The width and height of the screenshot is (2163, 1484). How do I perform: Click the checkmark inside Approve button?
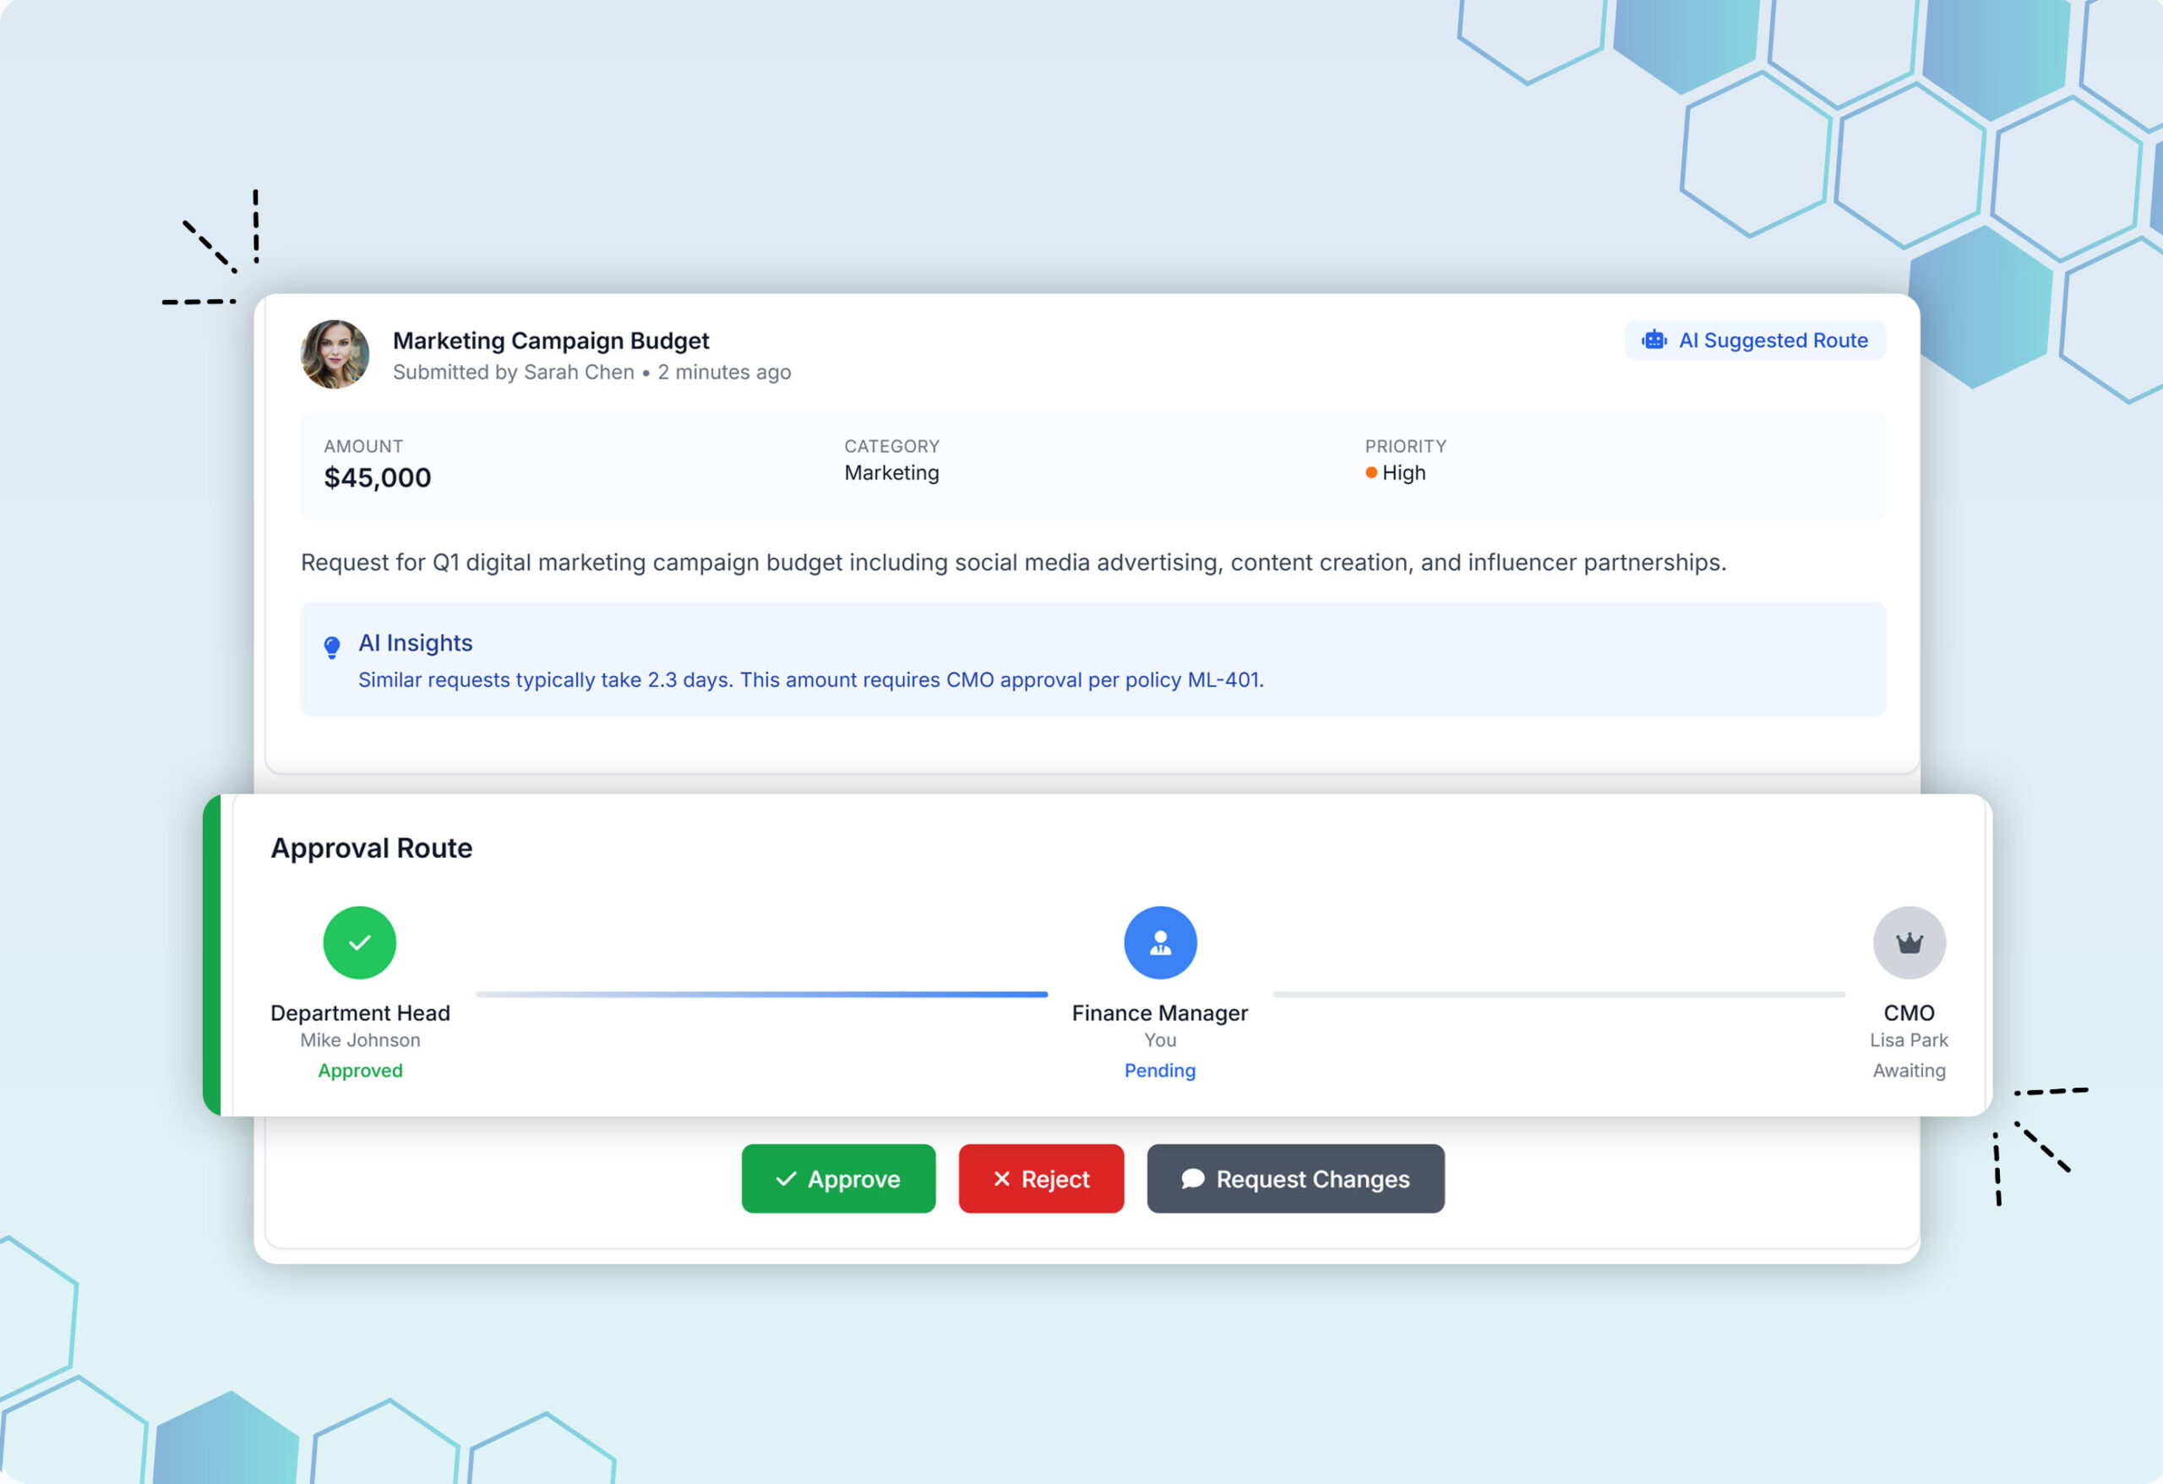tap(786, 1179)
